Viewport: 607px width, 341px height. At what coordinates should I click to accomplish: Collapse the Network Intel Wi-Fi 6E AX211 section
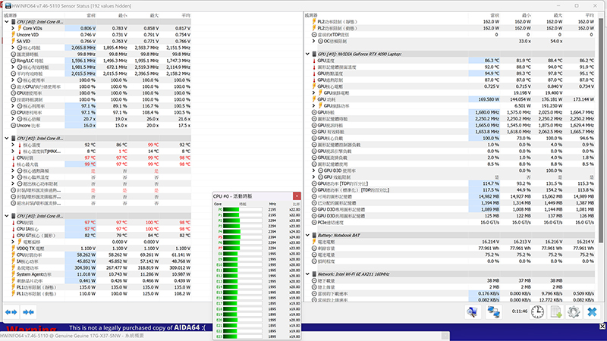pyautogui.click(x=307, y=274)
